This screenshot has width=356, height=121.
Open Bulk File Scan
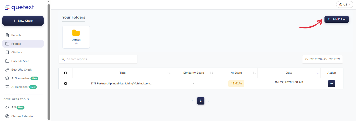pos(23,61)
